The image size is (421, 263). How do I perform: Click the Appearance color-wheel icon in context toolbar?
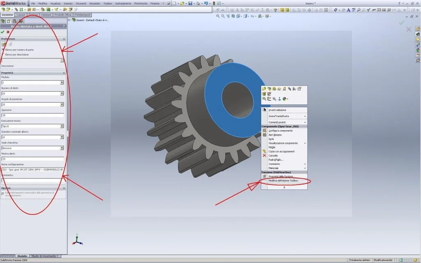285,99
